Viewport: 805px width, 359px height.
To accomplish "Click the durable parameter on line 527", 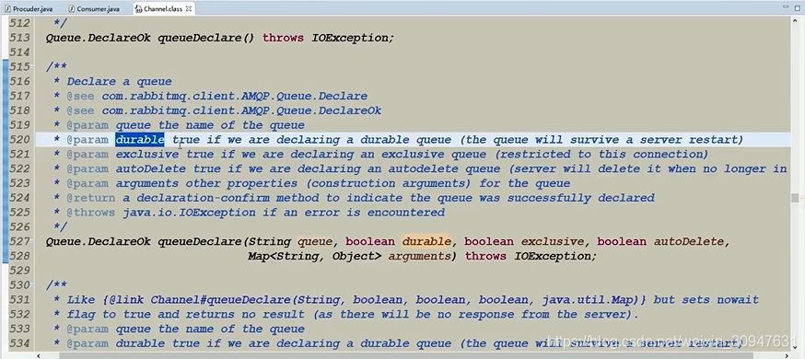I will click(x=426, y=241).
